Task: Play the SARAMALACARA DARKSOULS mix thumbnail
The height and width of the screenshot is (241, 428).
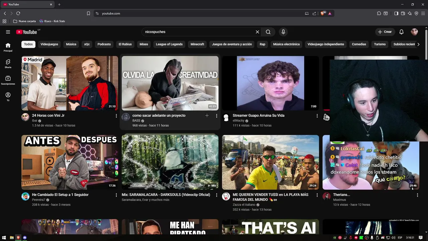Action: (170, 162)
